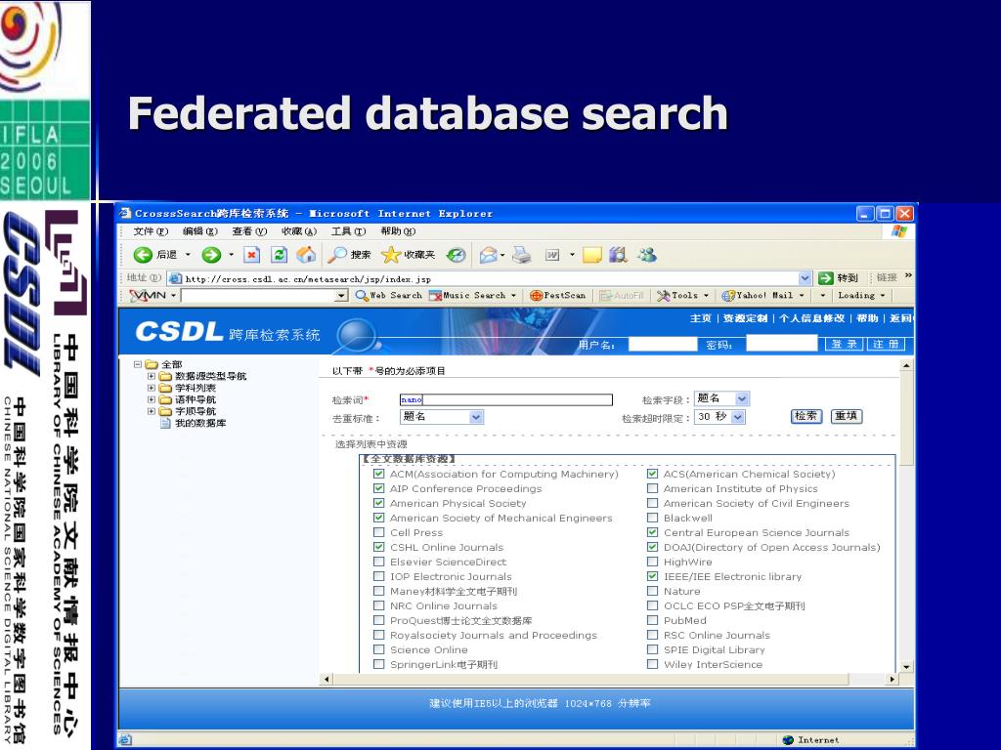
Task: Click the AutoFill toolbar button
Action: [x=621, y=295]
